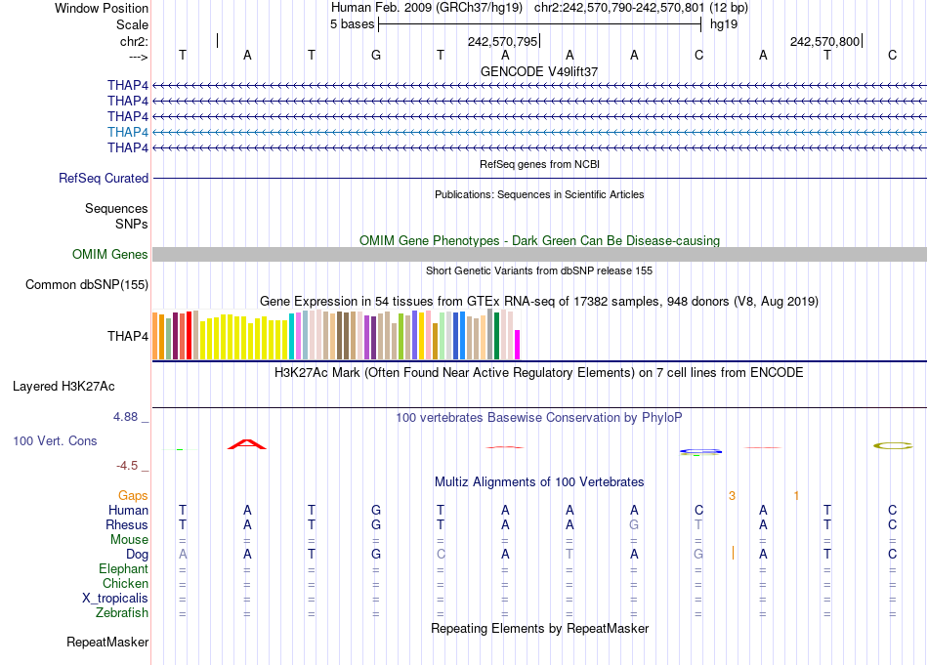This screenshot has height=665, width=928.
Task: Click the magenta bar in GTEx chart
Action: [518, 345]
